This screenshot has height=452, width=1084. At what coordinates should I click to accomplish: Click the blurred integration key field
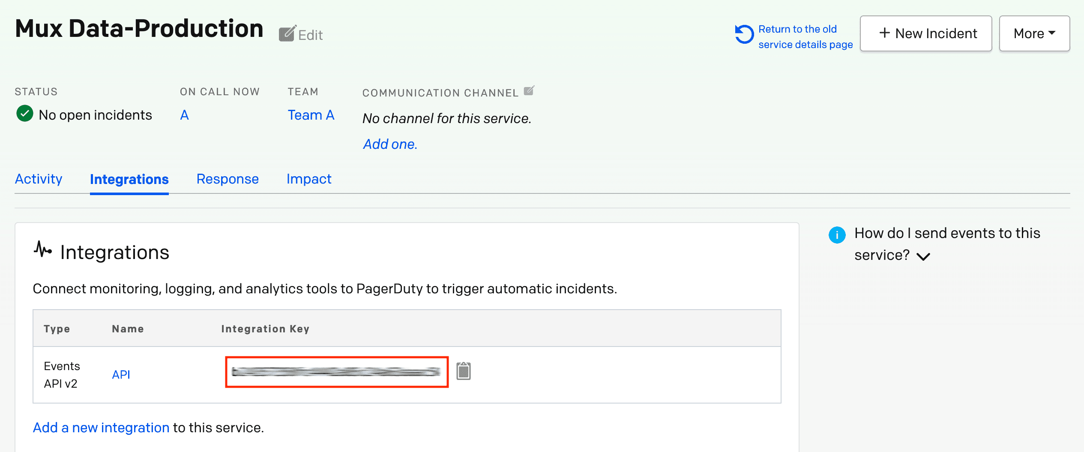tap(336, 372)
